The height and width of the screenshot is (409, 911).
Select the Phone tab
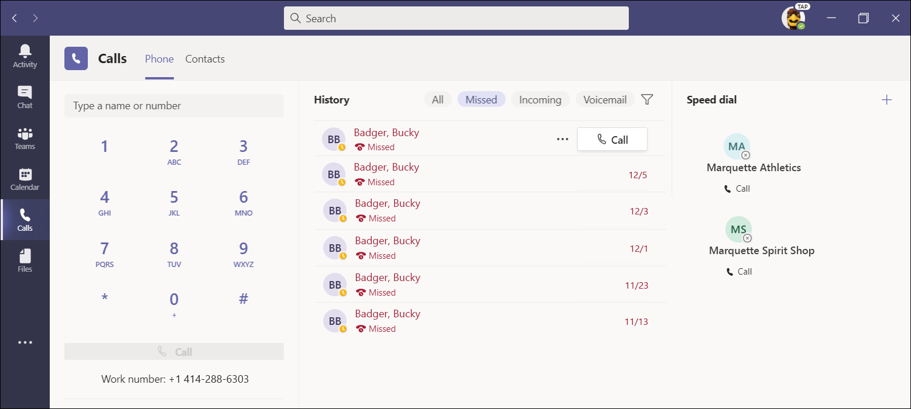159,59
